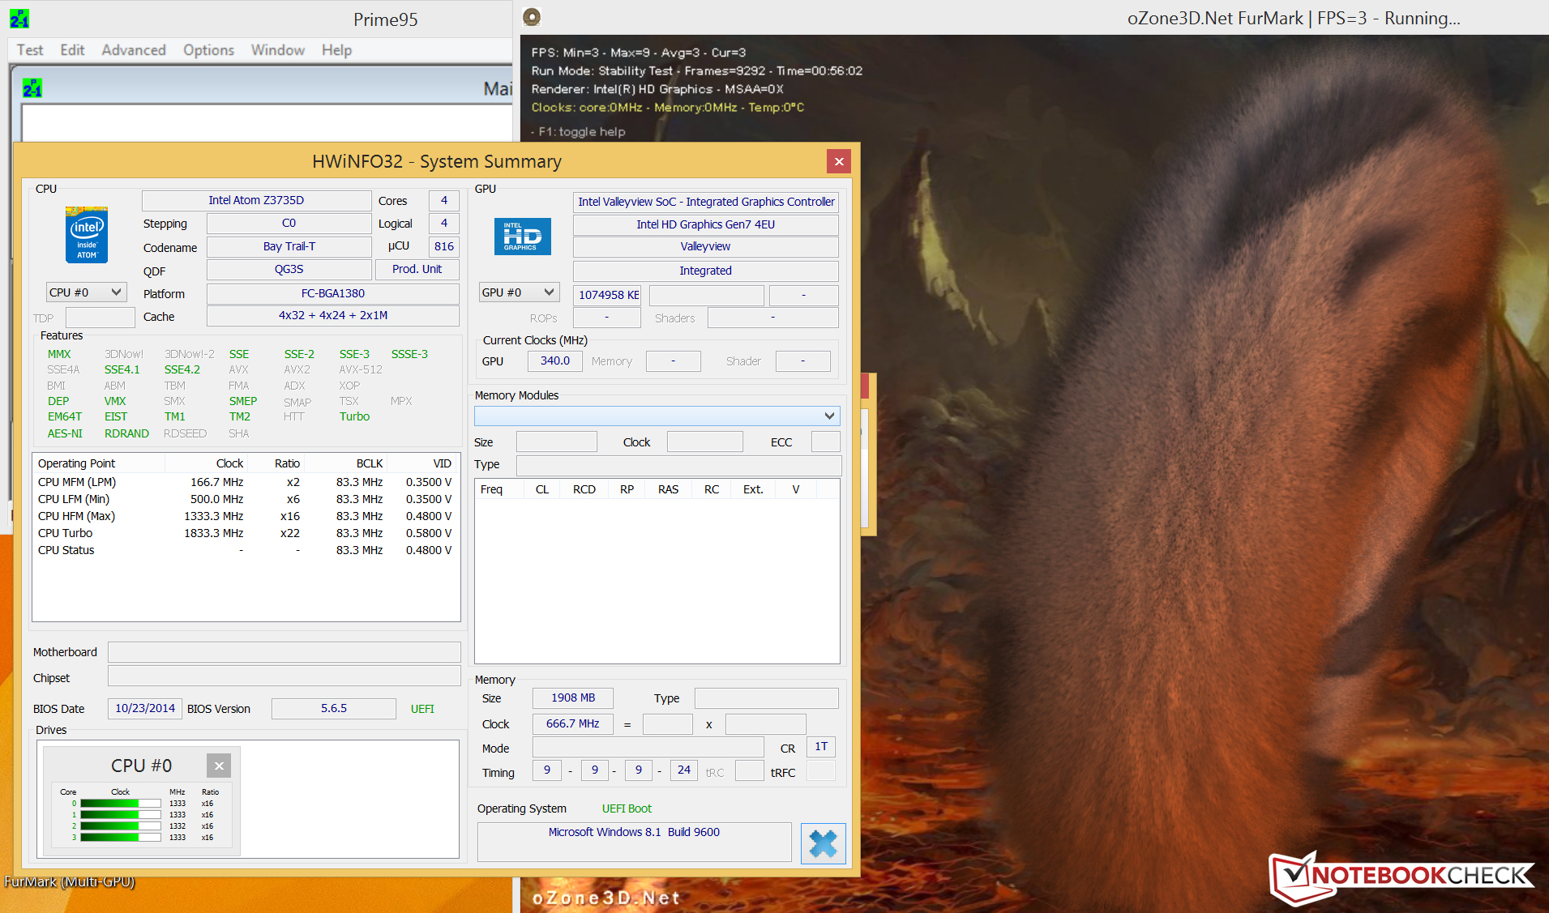Open the Prime95 Advanced menu
The image size is (1549, 913).
click(134, 50)
